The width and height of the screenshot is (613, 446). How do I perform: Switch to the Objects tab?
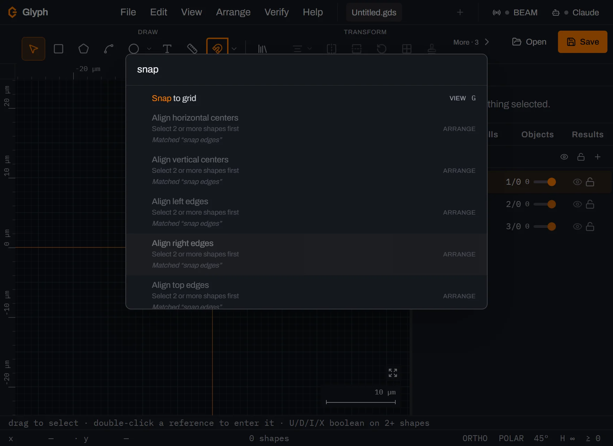[x=537, y=134]
